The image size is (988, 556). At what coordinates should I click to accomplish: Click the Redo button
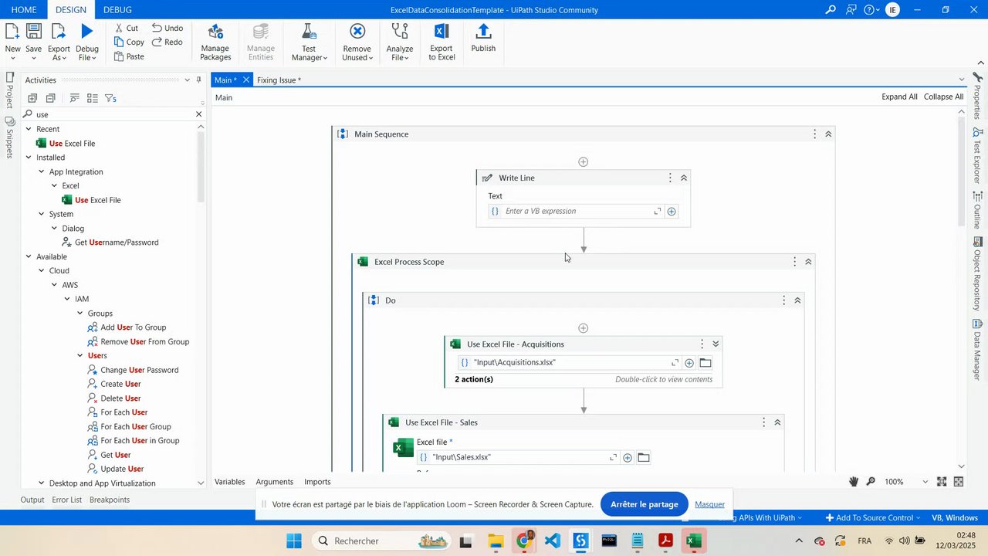[x=167, y=42]
